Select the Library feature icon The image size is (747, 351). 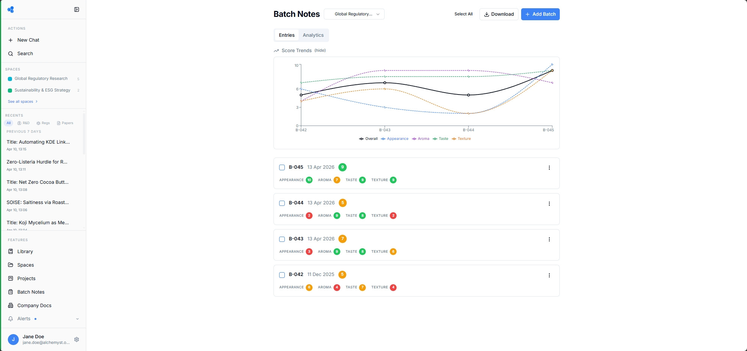(11, 251)
